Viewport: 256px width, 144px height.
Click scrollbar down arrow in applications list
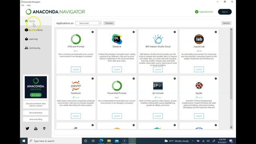point(231,127)
